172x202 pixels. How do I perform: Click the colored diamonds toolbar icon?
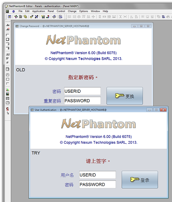(x=16, y=17)
